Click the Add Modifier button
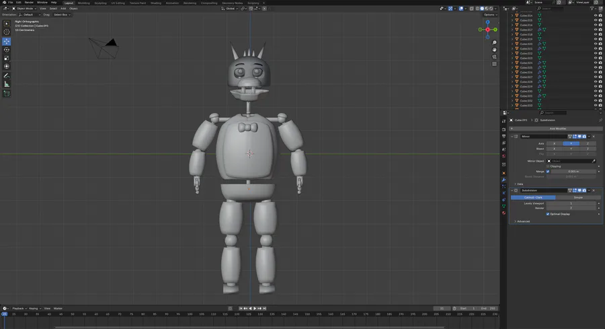 pos(556,129)
